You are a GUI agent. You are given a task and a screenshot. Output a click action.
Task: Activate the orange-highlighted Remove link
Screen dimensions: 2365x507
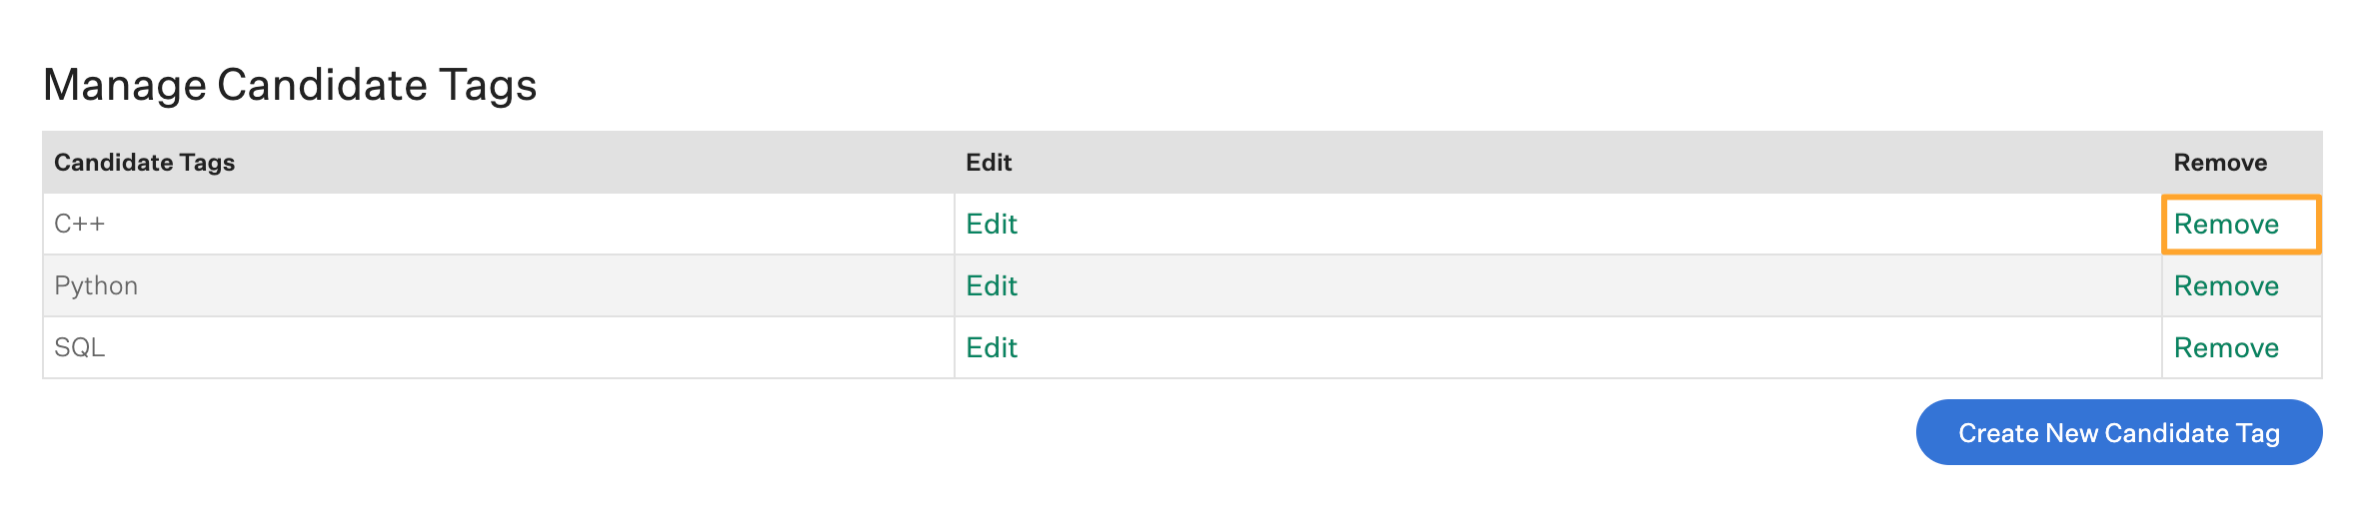(2225, 225)
